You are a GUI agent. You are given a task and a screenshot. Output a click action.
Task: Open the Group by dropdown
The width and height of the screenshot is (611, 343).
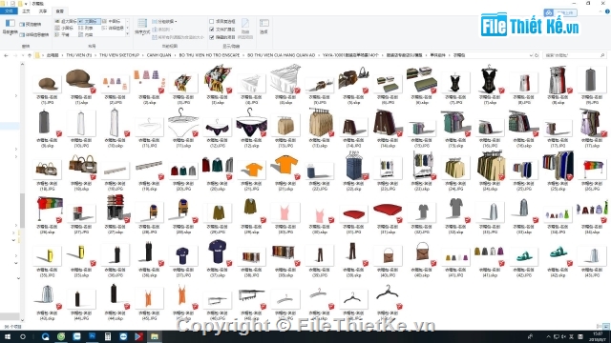164,21
